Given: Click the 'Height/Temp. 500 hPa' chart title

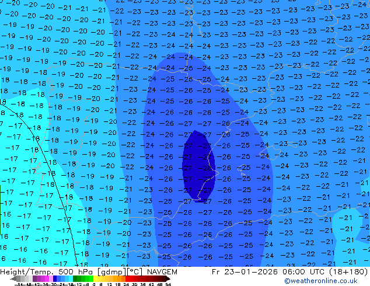Looking at the screenshot, I should (x=48, y=272).
